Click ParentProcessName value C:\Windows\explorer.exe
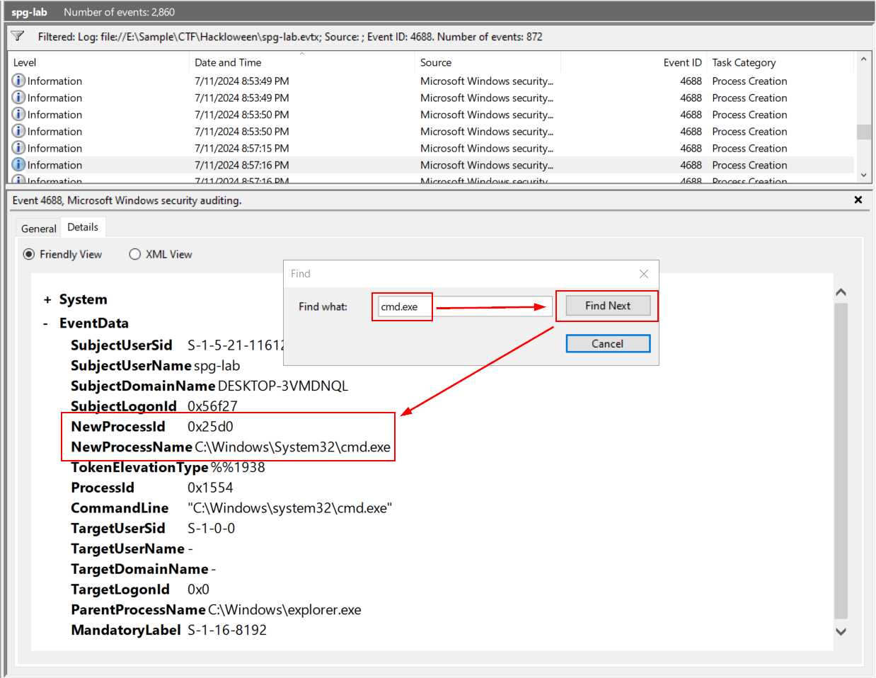This screenshot has height=678, width=876. [x=284, y=610]
